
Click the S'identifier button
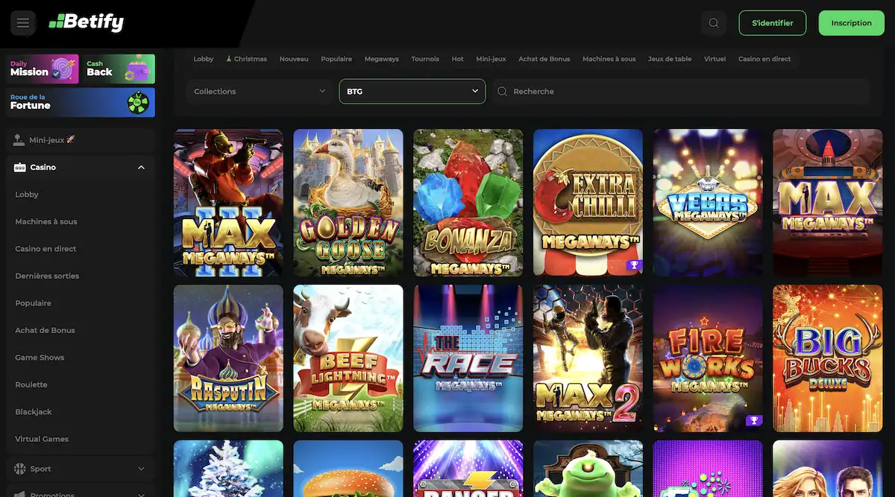[772, 23]
